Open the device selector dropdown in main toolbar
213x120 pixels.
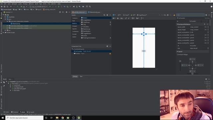[x=39, y=7]
